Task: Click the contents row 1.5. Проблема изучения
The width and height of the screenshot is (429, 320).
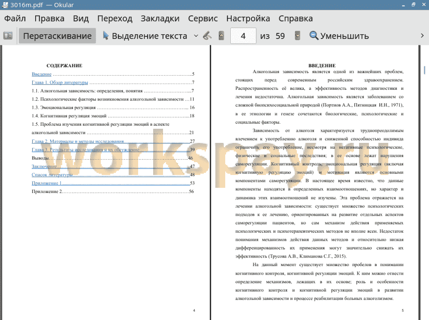Action: (x=113, y=128)
